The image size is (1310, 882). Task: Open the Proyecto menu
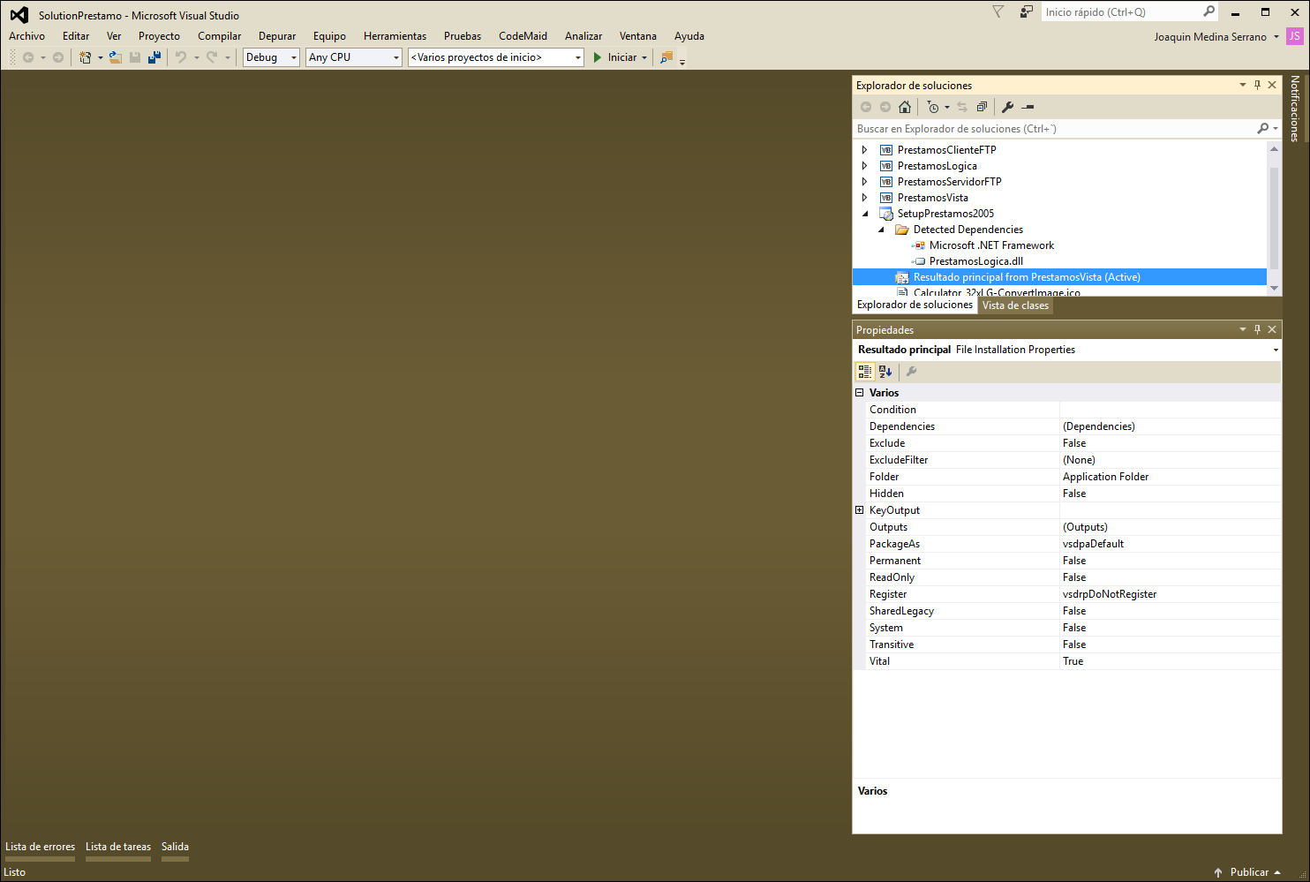[x=159, y=36]
